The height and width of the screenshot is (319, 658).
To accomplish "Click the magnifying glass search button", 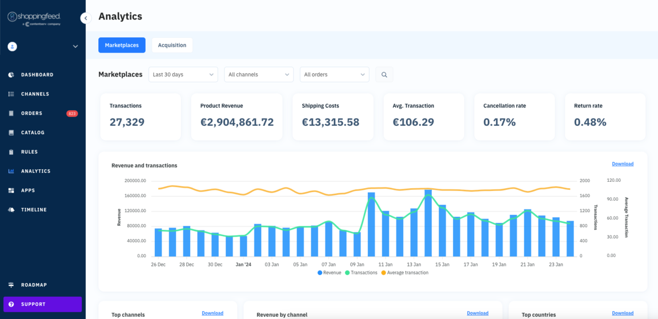I will coord(384,74).
